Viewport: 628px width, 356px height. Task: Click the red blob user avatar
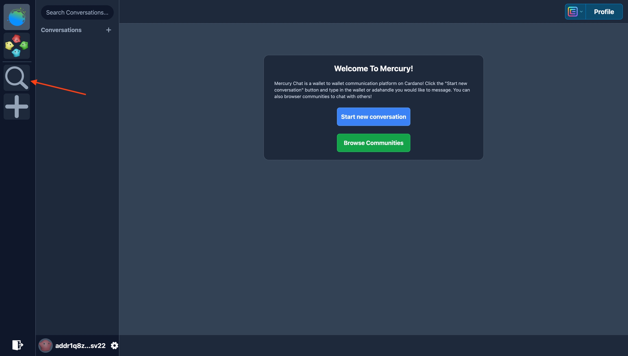(46, 345)
